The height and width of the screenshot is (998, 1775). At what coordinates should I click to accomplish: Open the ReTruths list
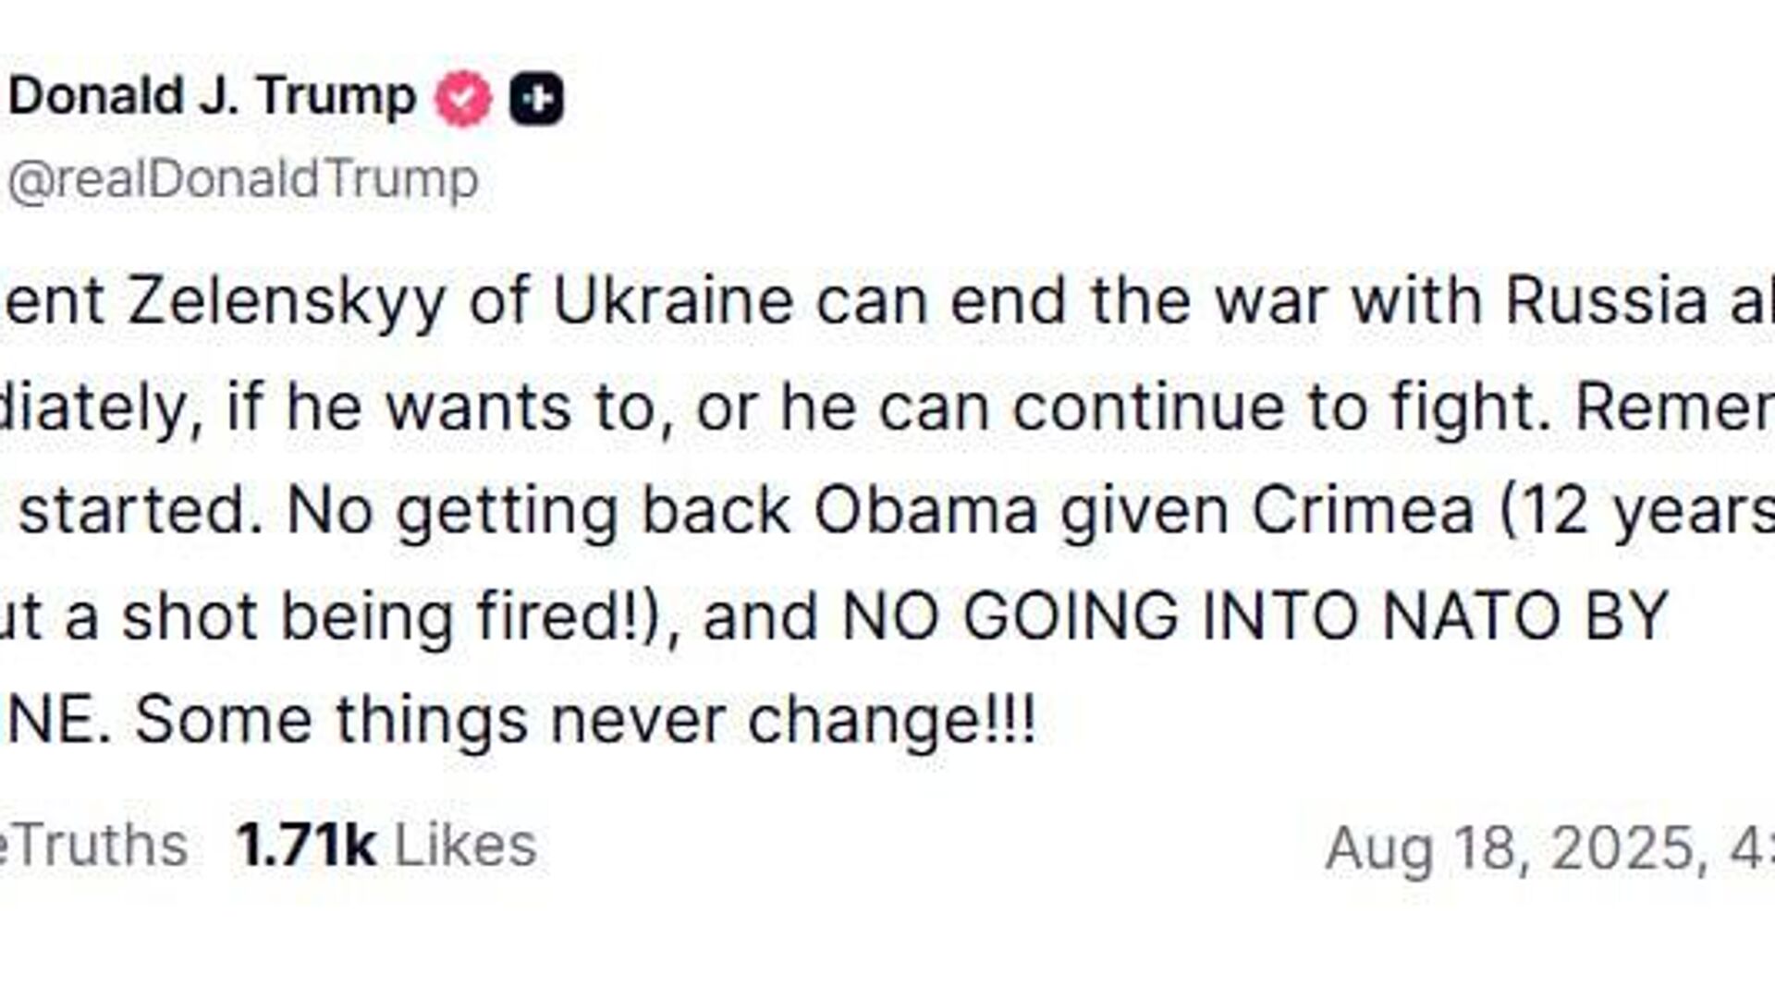tap(94, 845)
